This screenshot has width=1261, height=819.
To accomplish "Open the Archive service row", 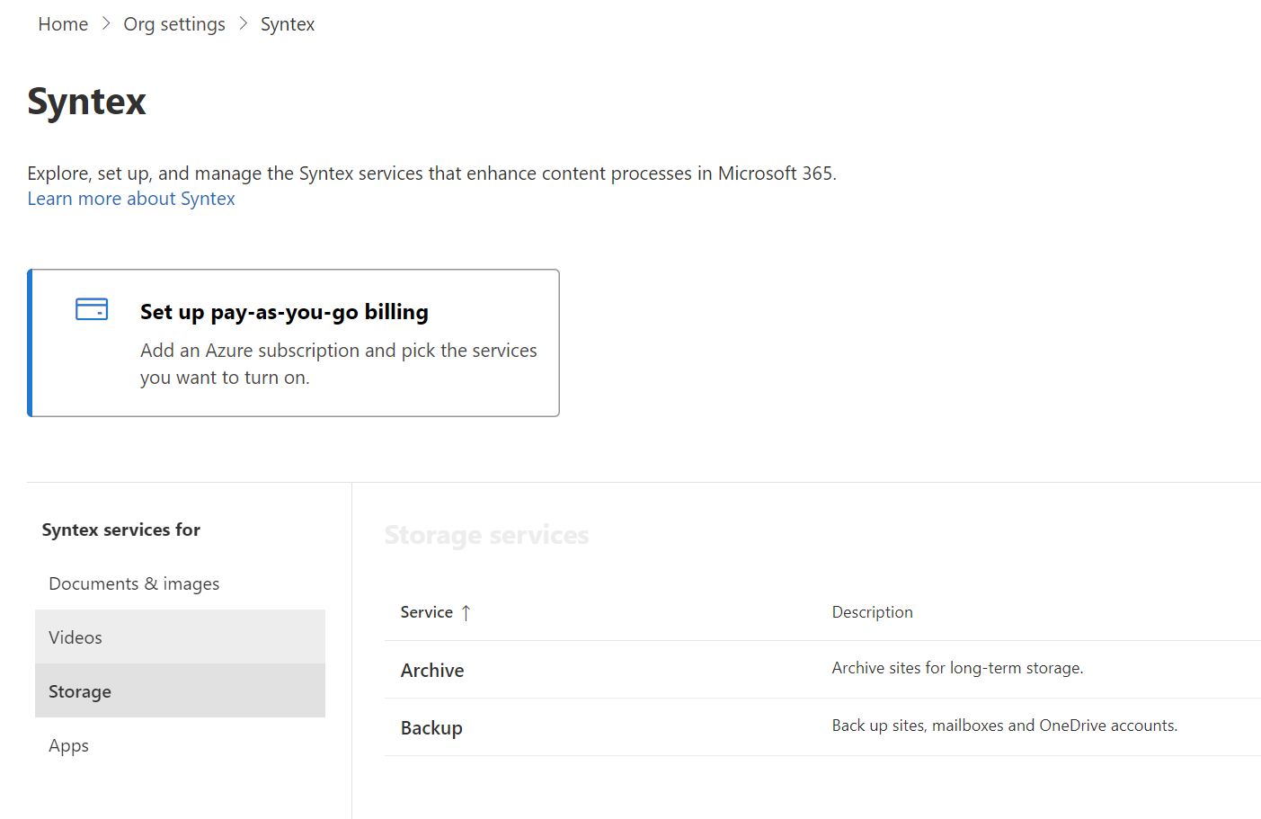I will tap(822, 670).
